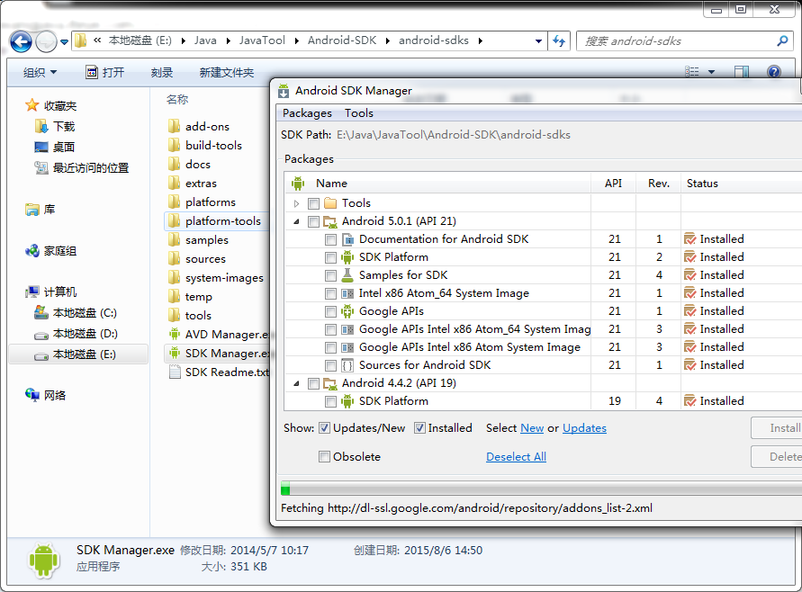Image resolution: width=802 pixels, height=592 pixels.
Task: Expand the path arrow after android-sdks in address bar
Action: click(x=481, y=40)
